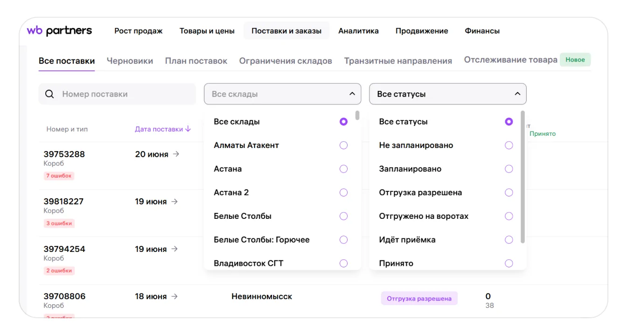
Task: Click the Новое badge
Action: (x=575, y=60)
